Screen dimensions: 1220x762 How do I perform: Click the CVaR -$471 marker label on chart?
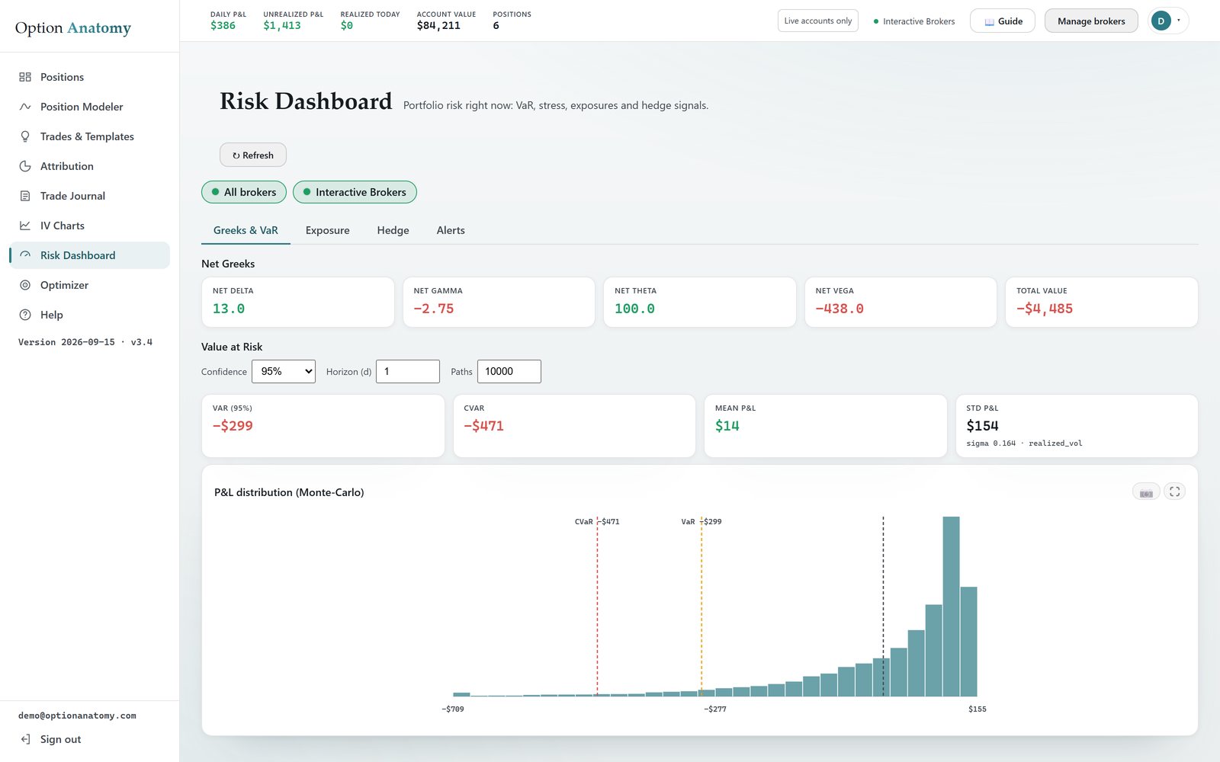pos(597,522)
